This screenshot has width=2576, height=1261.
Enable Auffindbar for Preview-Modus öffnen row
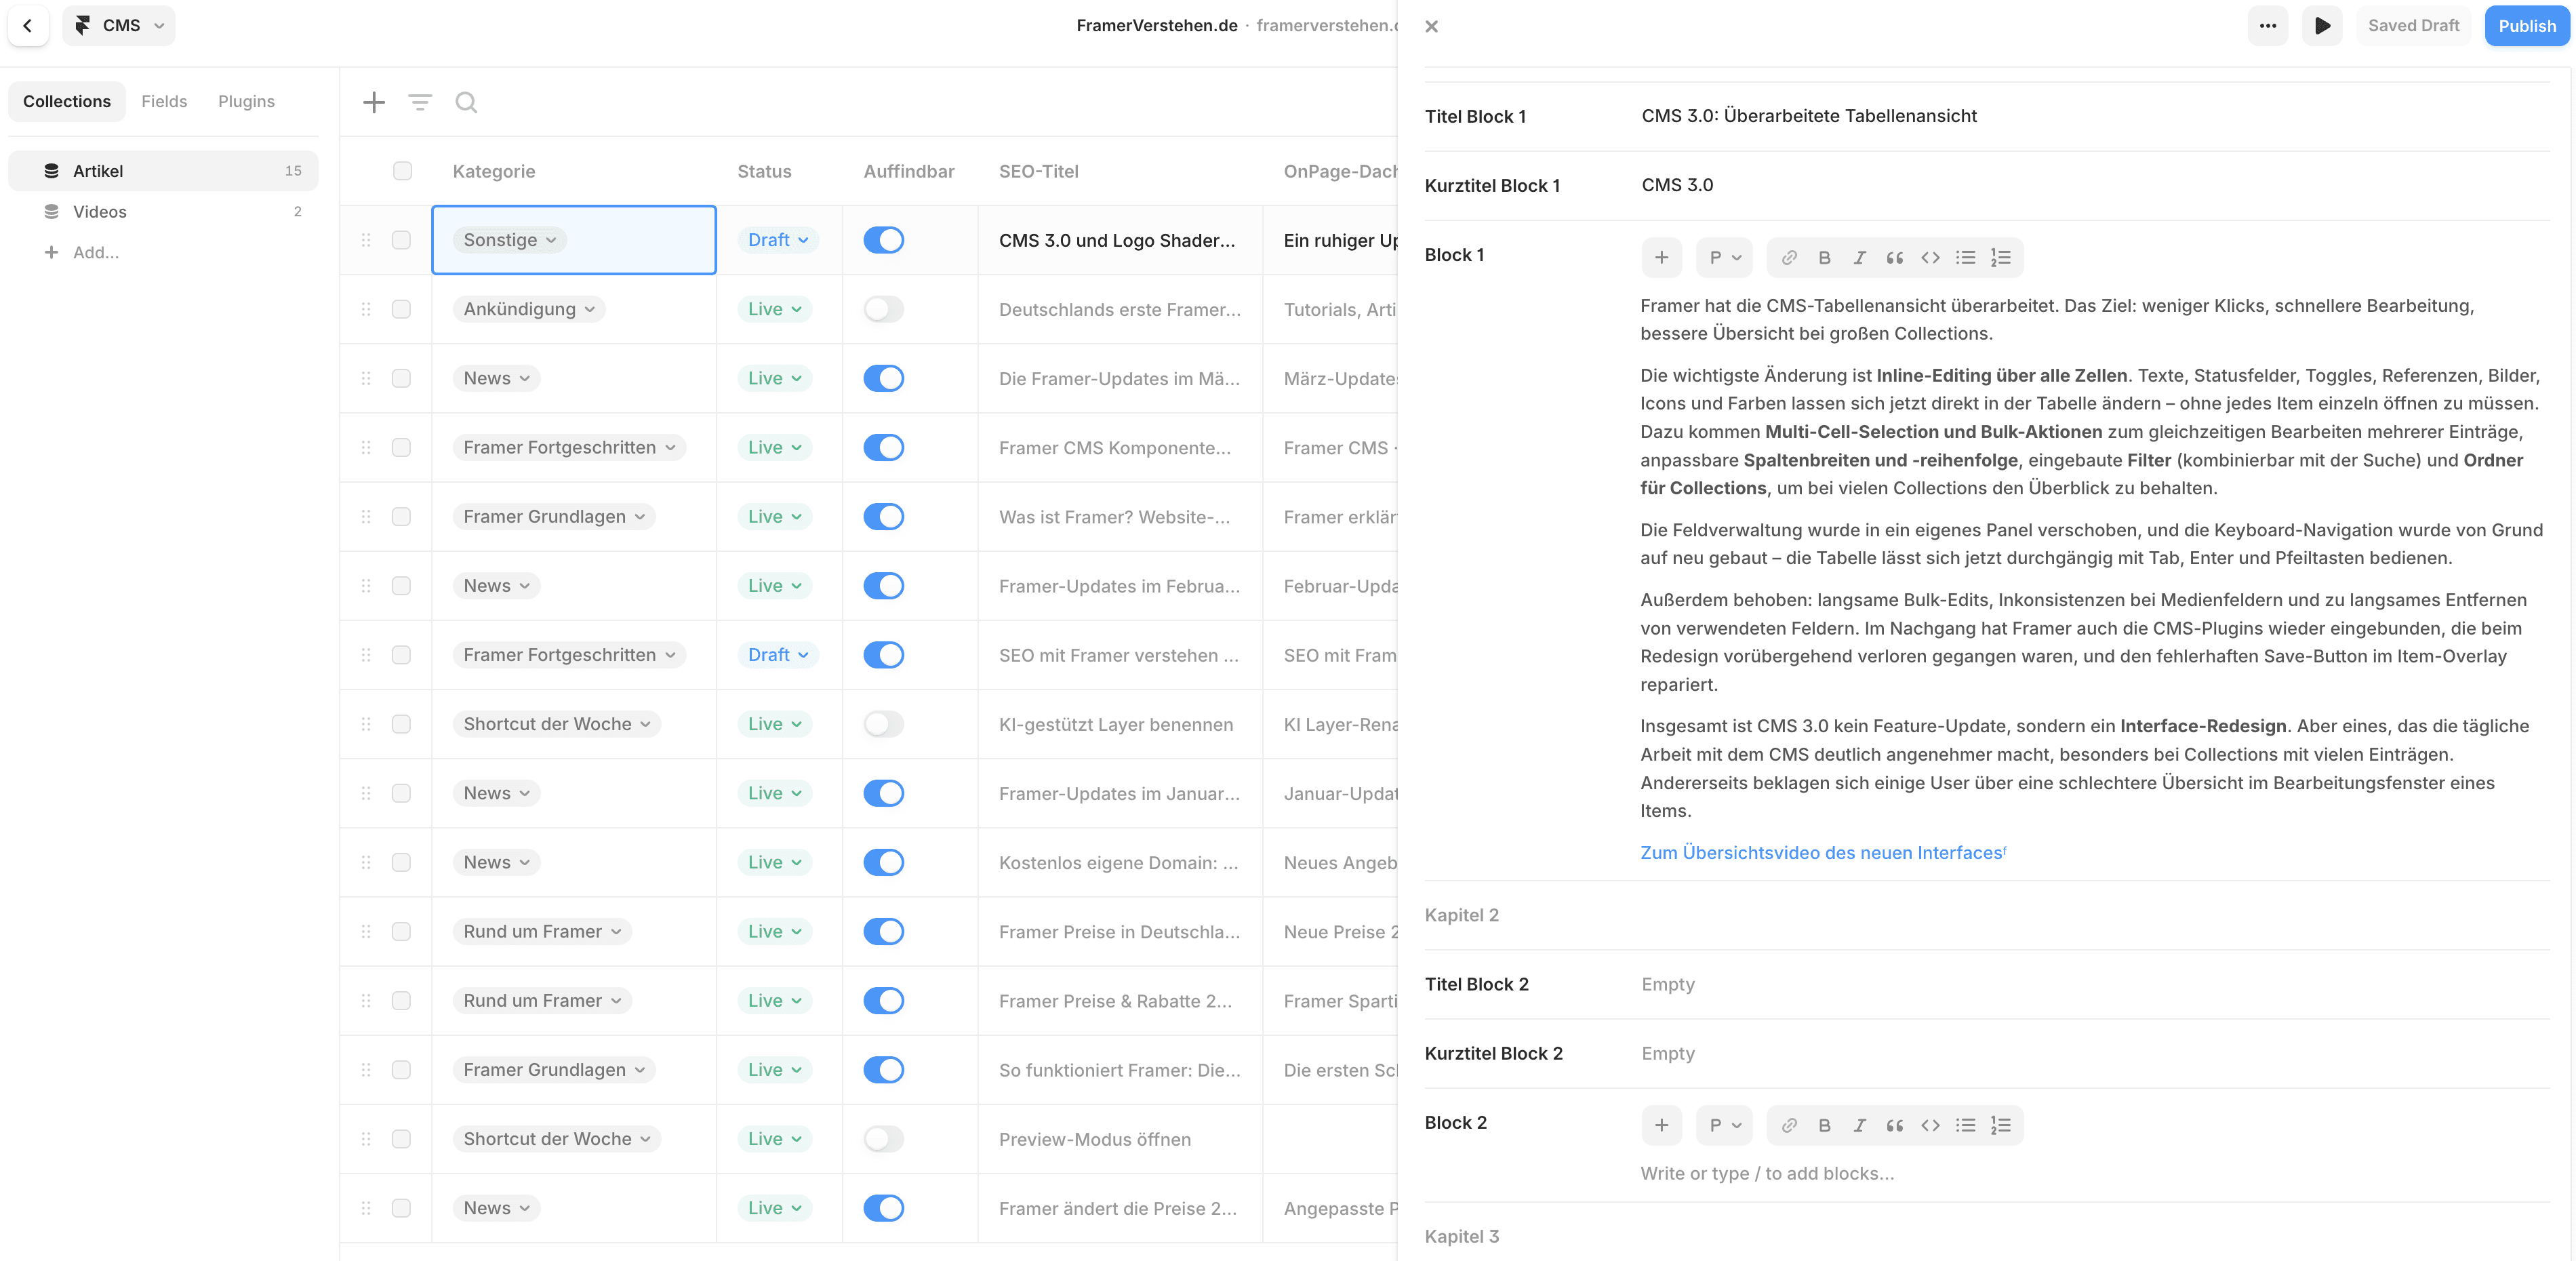click(883, 1139)
